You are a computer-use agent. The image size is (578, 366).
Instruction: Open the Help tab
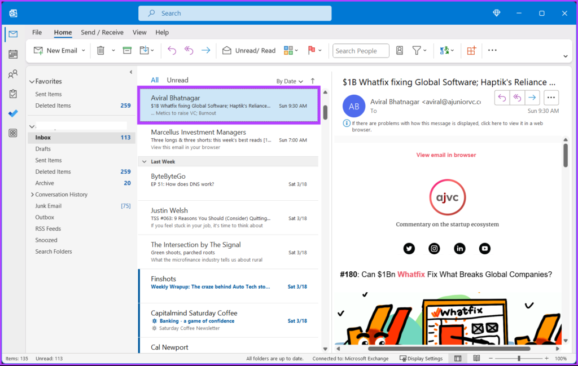click(x=162, y=32)
